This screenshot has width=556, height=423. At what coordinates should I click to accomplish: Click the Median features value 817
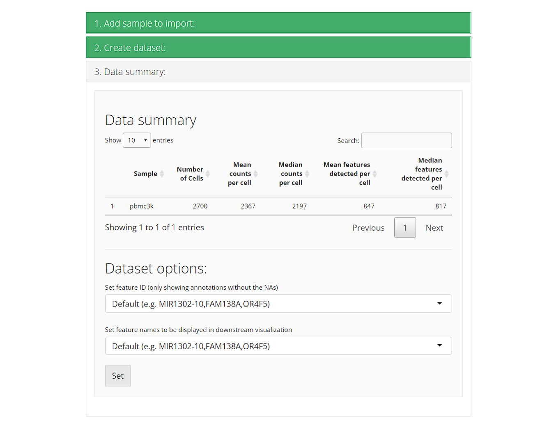point(441,206)
